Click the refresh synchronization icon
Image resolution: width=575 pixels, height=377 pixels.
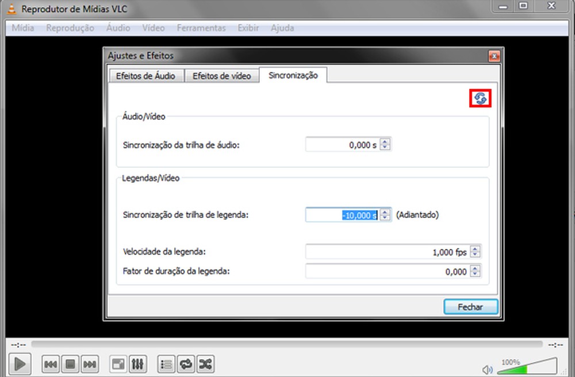pos(480,98)
